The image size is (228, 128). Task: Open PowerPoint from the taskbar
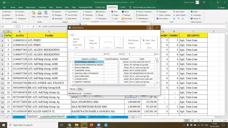(91, 125)
